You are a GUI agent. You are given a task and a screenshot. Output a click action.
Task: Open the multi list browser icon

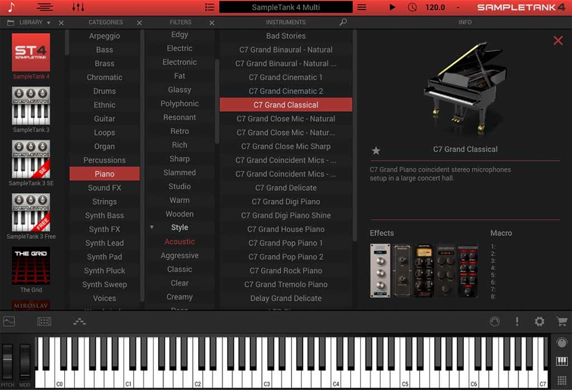209,7
